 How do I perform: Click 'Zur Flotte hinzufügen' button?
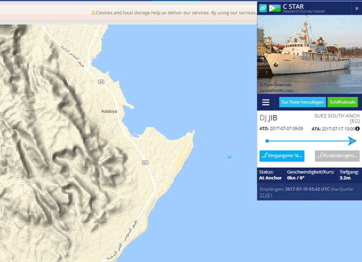[x=302, y=102]
